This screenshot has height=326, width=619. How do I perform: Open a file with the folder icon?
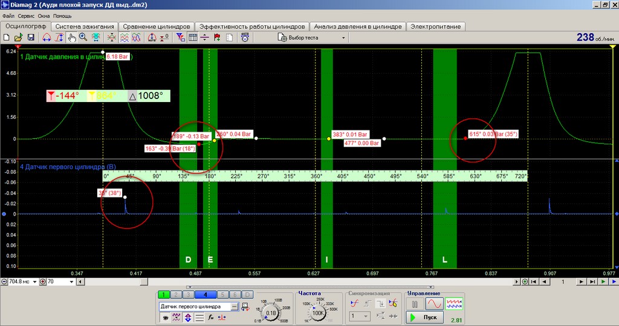tap(18, 37)
